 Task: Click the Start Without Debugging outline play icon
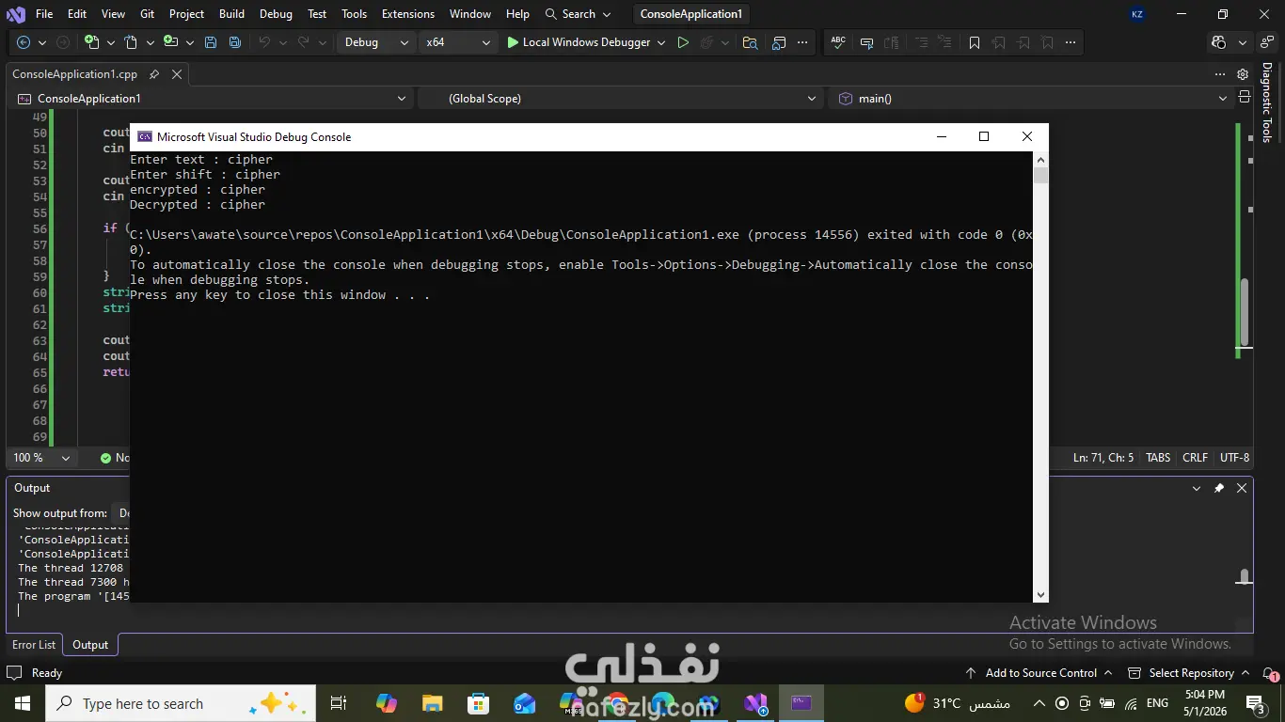pos(683,42)
